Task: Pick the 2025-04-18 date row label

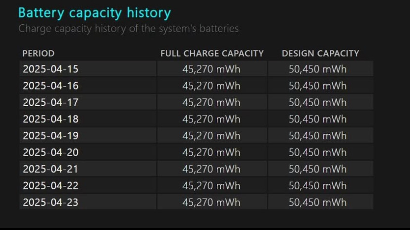Action: [51, 119]
